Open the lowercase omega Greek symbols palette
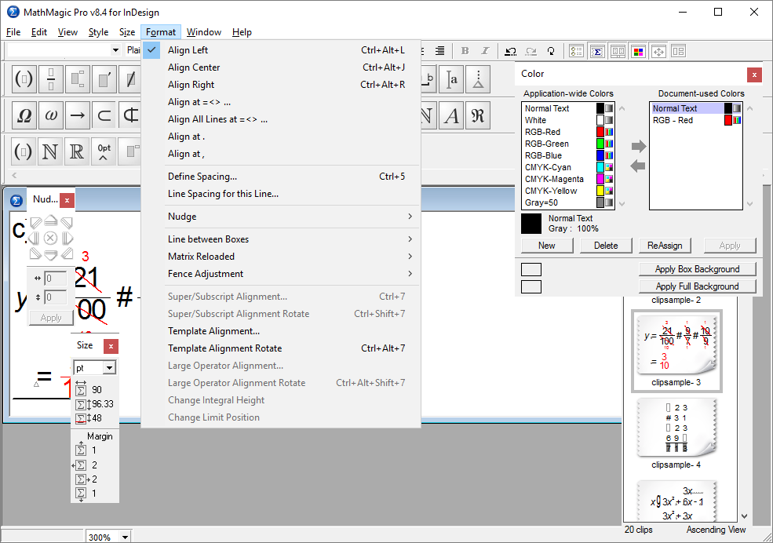 point(51,115)
